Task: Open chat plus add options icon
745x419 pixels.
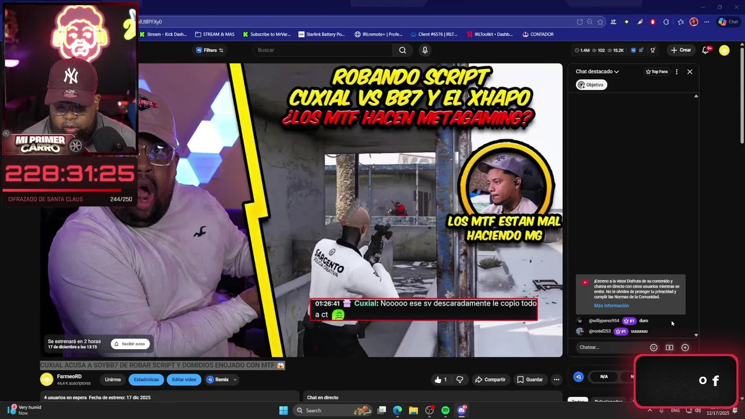Action: coord(685,347)
